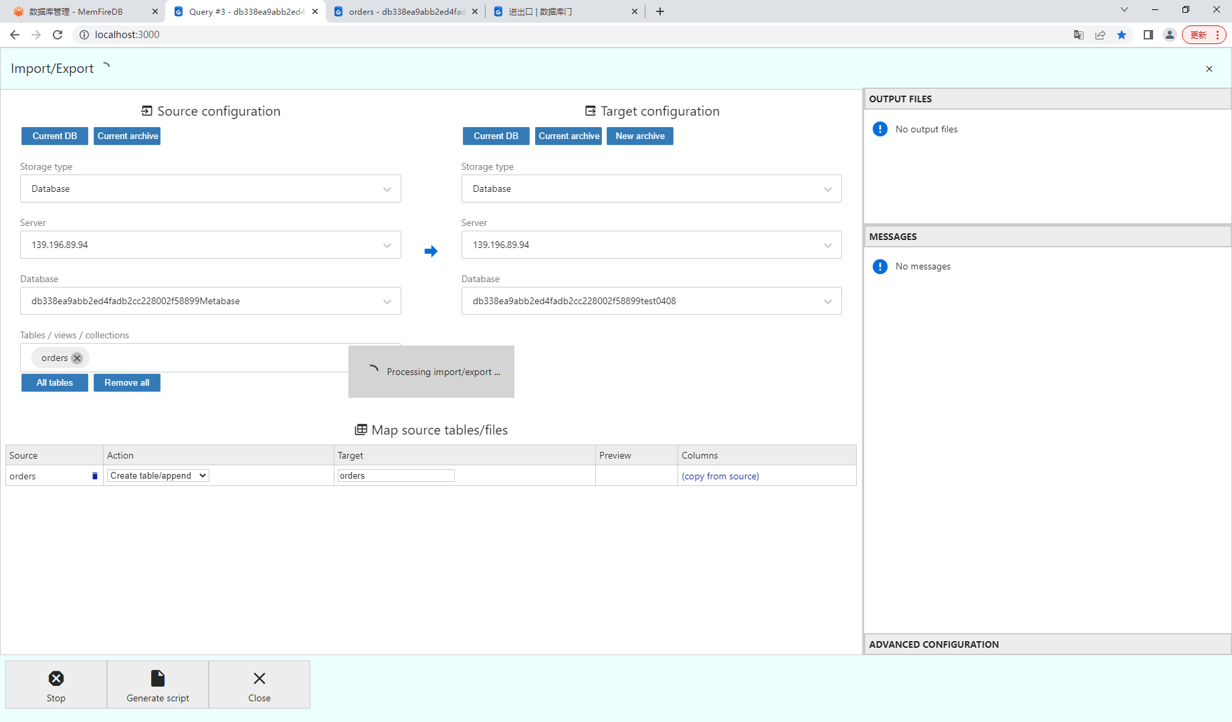Click the No messages info text
This screenshot has width=1232, height=722.
click(x=923, y=266)
